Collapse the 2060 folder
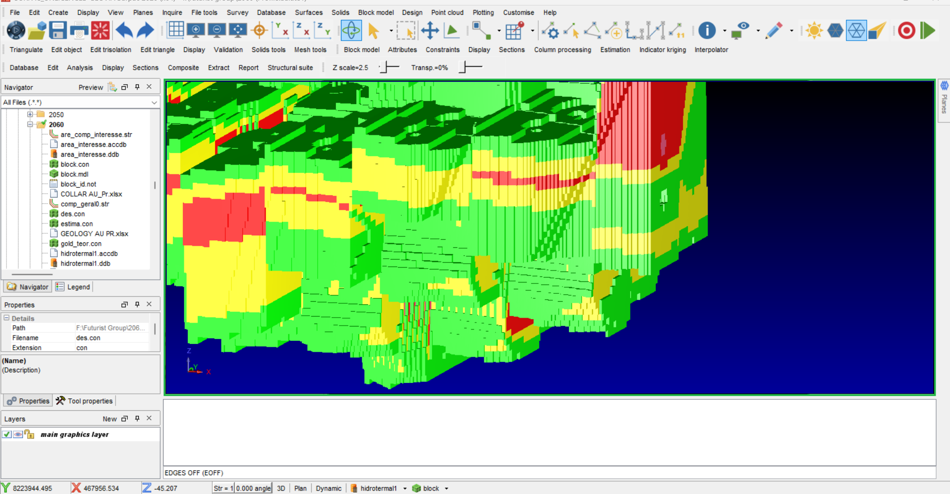The height and width of the screenshot is (494, 950). pos(30,124)
